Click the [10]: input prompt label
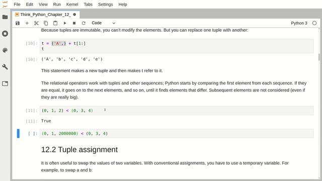This screenshot has width=322, height=181. [32, 43]
